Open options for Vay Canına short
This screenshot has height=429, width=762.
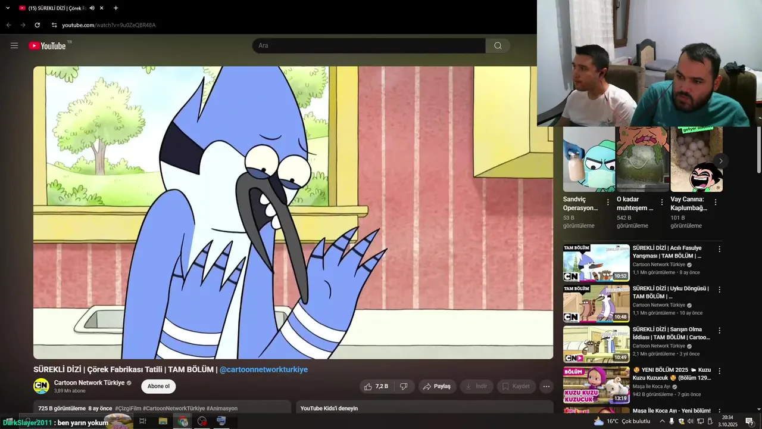pyautogui.click(x=716, y=202)
